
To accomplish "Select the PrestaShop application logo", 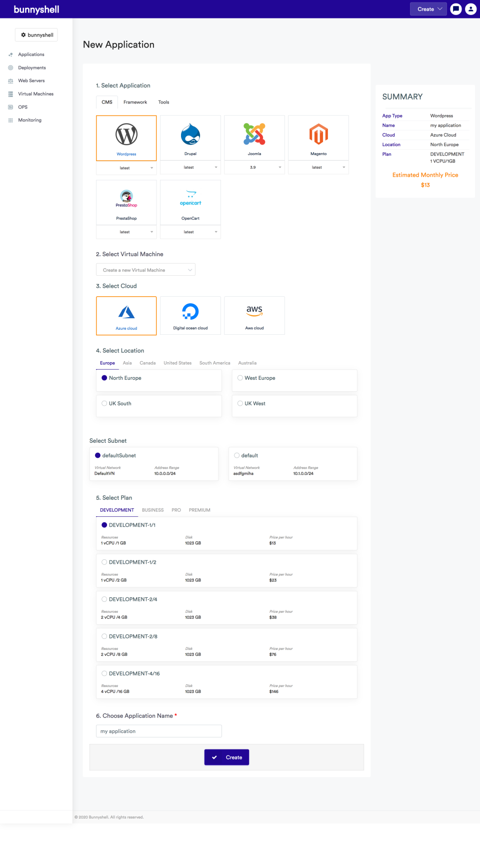I will [x=126, y=199].
